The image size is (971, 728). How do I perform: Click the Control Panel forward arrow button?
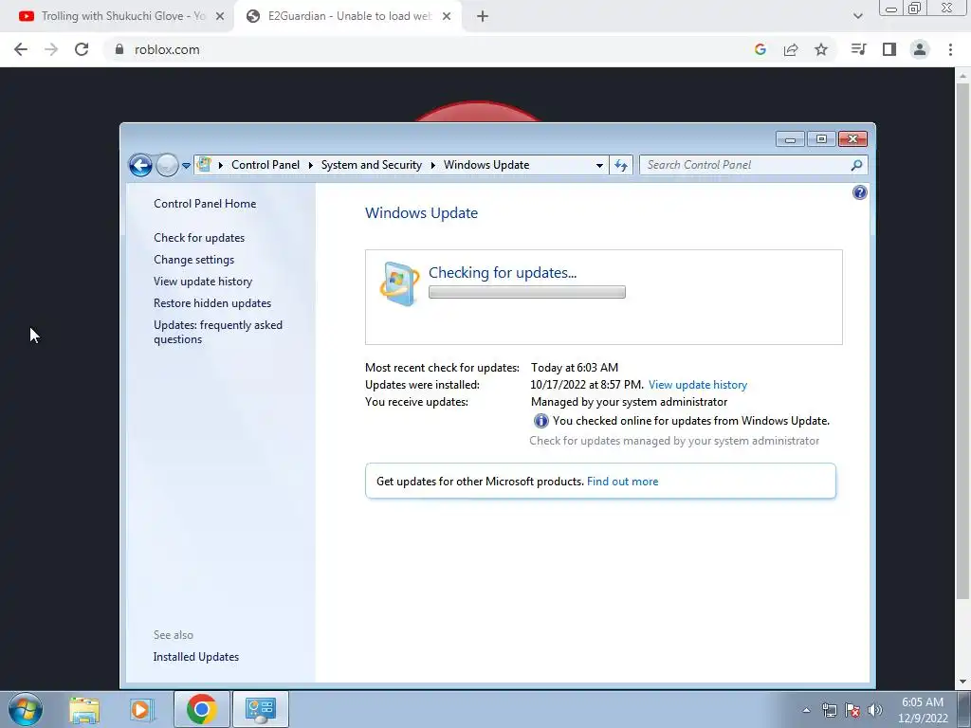(167, 165)
